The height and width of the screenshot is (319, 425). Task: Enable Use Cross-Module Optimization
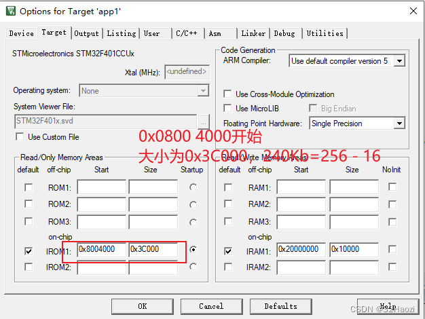click(228, 94)
